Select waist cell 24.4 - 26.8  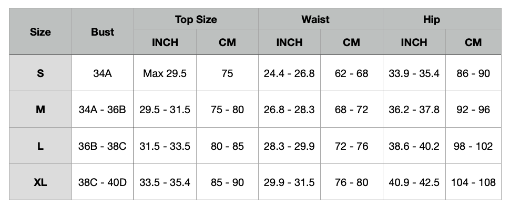pos(290,73)
